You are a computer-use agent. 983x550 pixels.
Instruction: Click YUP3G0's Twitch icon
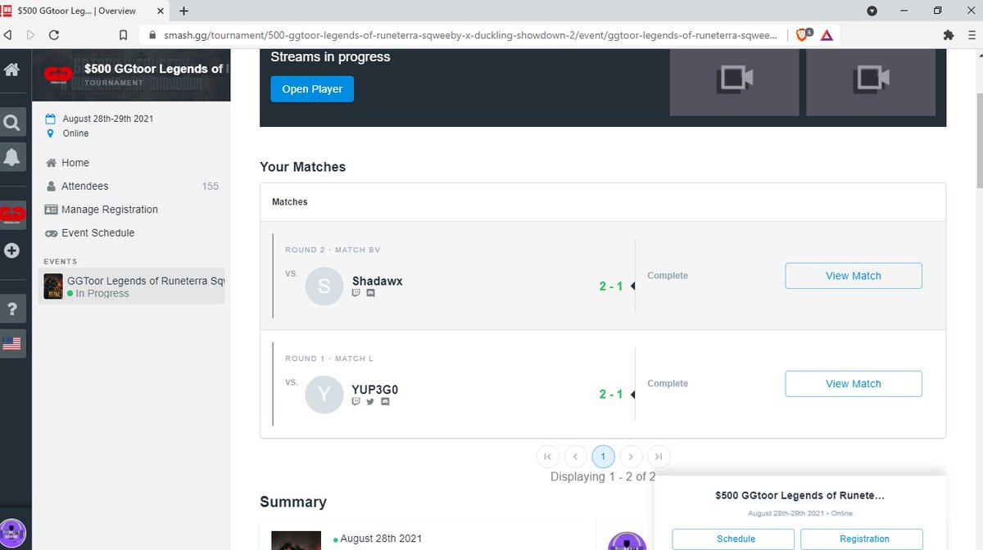356,402
